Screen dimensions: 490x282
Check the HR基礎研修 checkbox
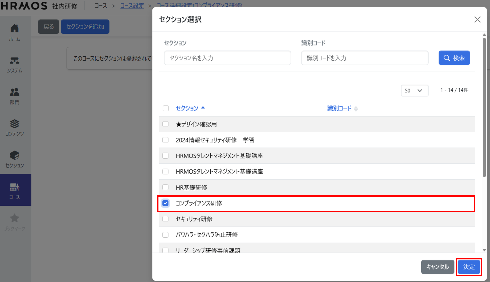pyautogui.click(x=165, y=187)
